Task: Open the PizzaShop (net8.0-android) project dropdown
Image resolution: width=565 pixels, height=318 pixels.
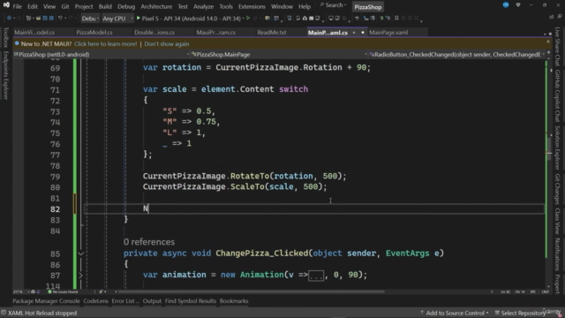Action: [102, 55]
